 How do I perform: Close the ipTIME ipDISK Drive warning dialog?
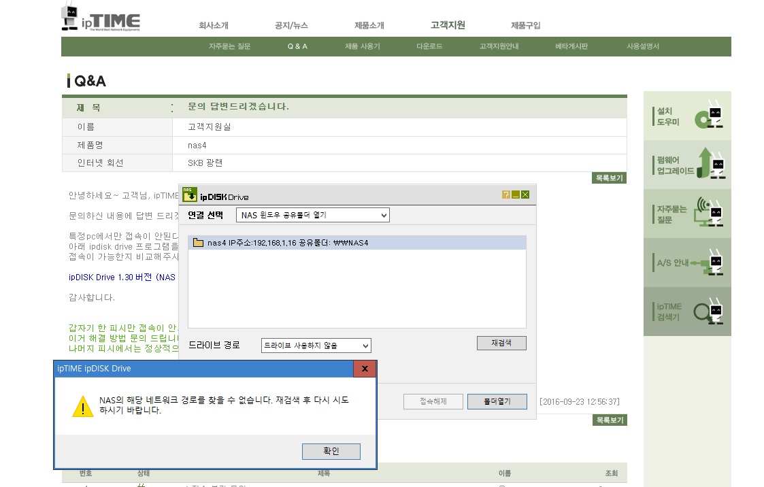pyautogui.click(x=365, y=369)
